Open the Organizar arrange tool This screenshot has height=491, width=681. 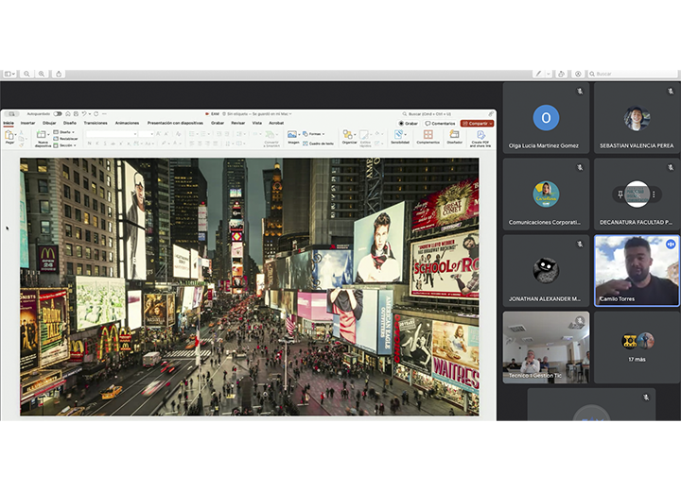click(x=347, y=134)
